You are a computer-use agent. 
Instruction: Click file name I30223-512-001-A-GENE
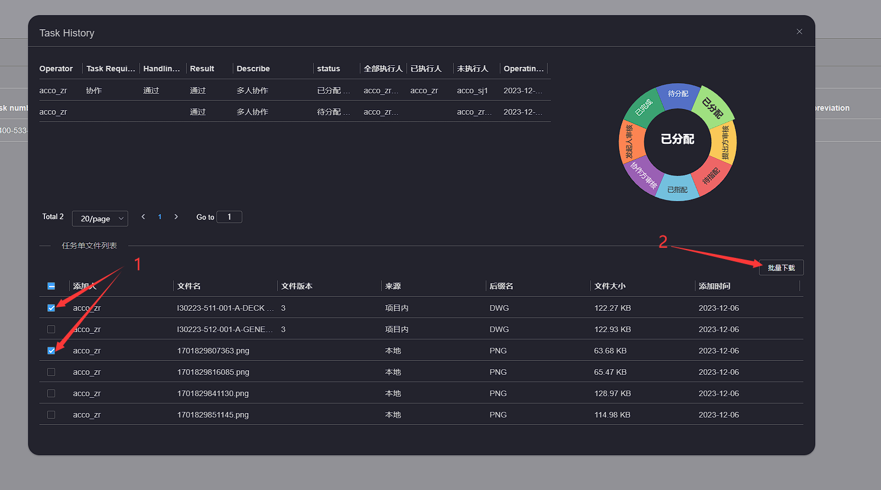tap(225, 329)
